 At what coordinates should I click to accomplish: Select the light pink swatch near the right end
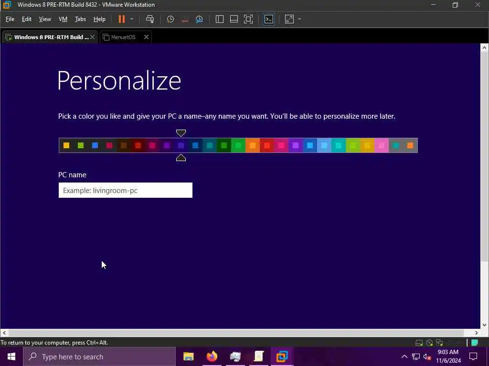point(382,145)
